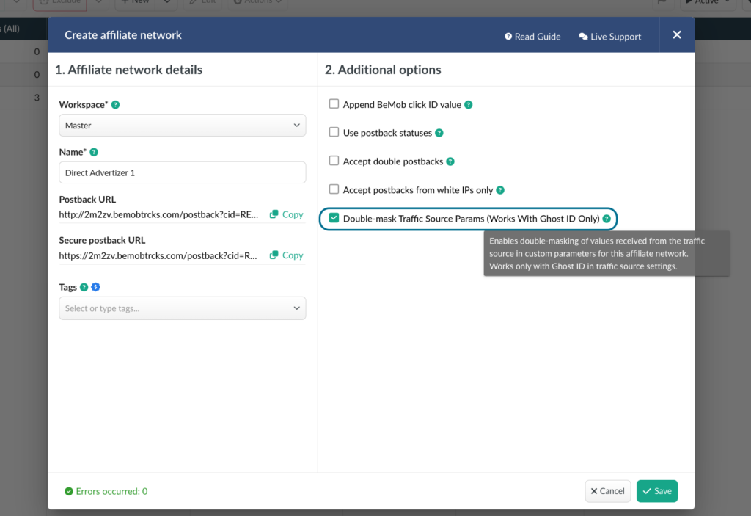Open the Workspace dropdown showing Master
This screenshot has width=751, height=516.
pyautogui.click(x=182, y=126)
